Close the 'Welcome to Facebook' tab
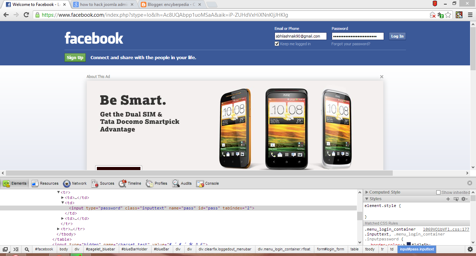The image size is (476, 256). [x=64, y=5]
